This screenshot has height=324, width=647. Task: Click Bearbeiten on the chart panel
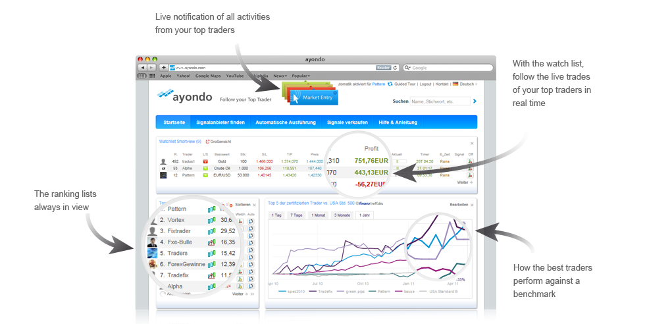458,204
